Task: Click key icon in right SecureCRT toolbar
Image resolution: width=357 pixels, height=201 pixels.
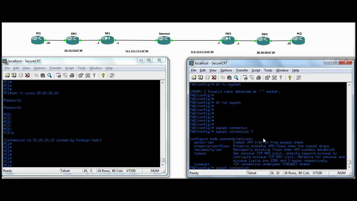Action: point(281,78)
